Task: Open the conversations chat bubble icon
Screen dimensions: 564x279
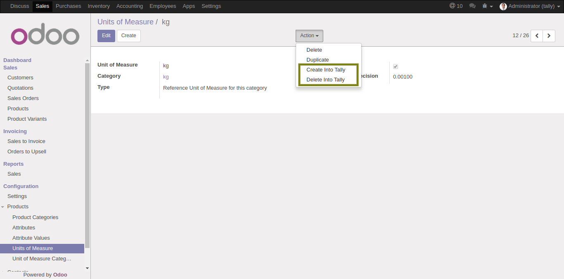Action: tap(472, 6)
